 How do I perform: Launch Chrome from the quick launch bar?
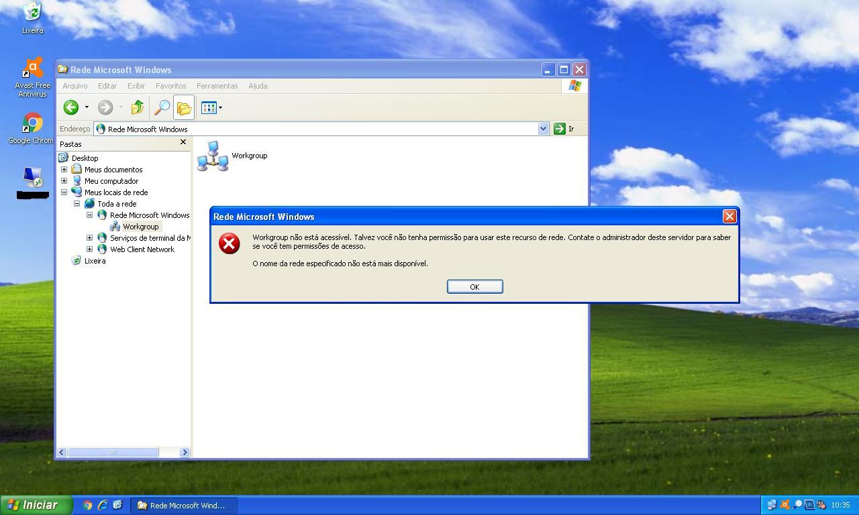point(87,505)
